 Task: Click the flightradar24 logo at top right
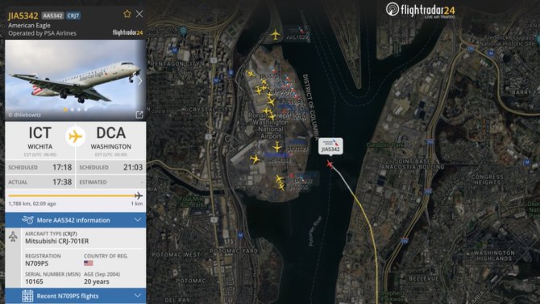point(420,10)
